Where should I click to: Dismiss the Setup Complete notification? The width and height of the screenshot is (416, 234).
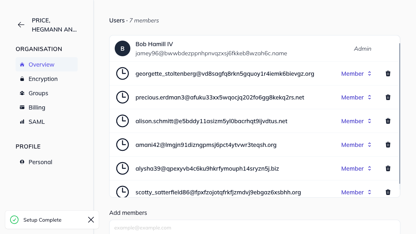tap(91, 220)
